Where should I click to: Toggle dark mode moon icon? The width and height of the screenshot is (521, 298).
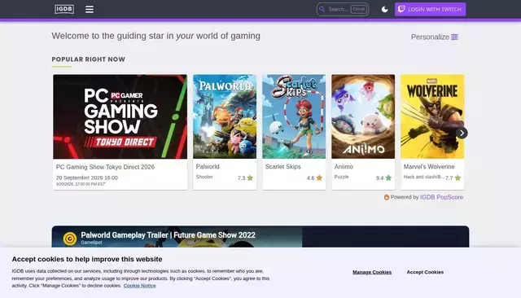[x=385, y=9]
